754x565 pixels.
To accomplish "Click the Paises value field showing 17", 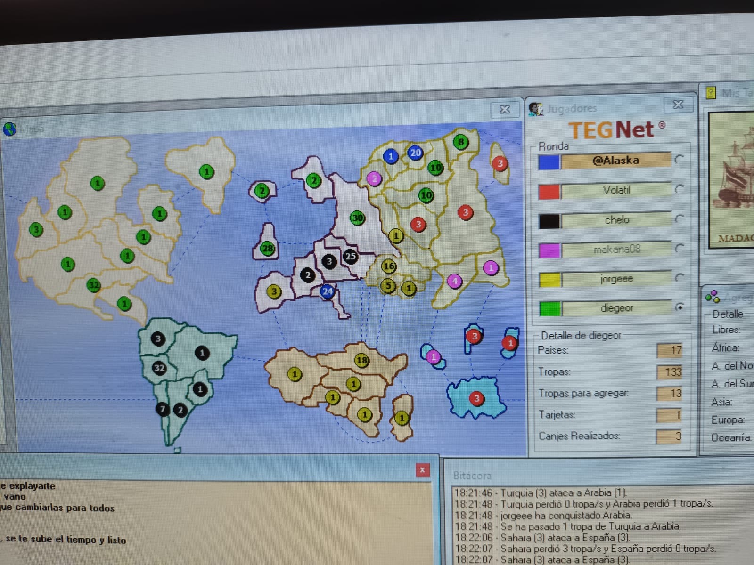I will pyautogui.click(x=669, y=350).
